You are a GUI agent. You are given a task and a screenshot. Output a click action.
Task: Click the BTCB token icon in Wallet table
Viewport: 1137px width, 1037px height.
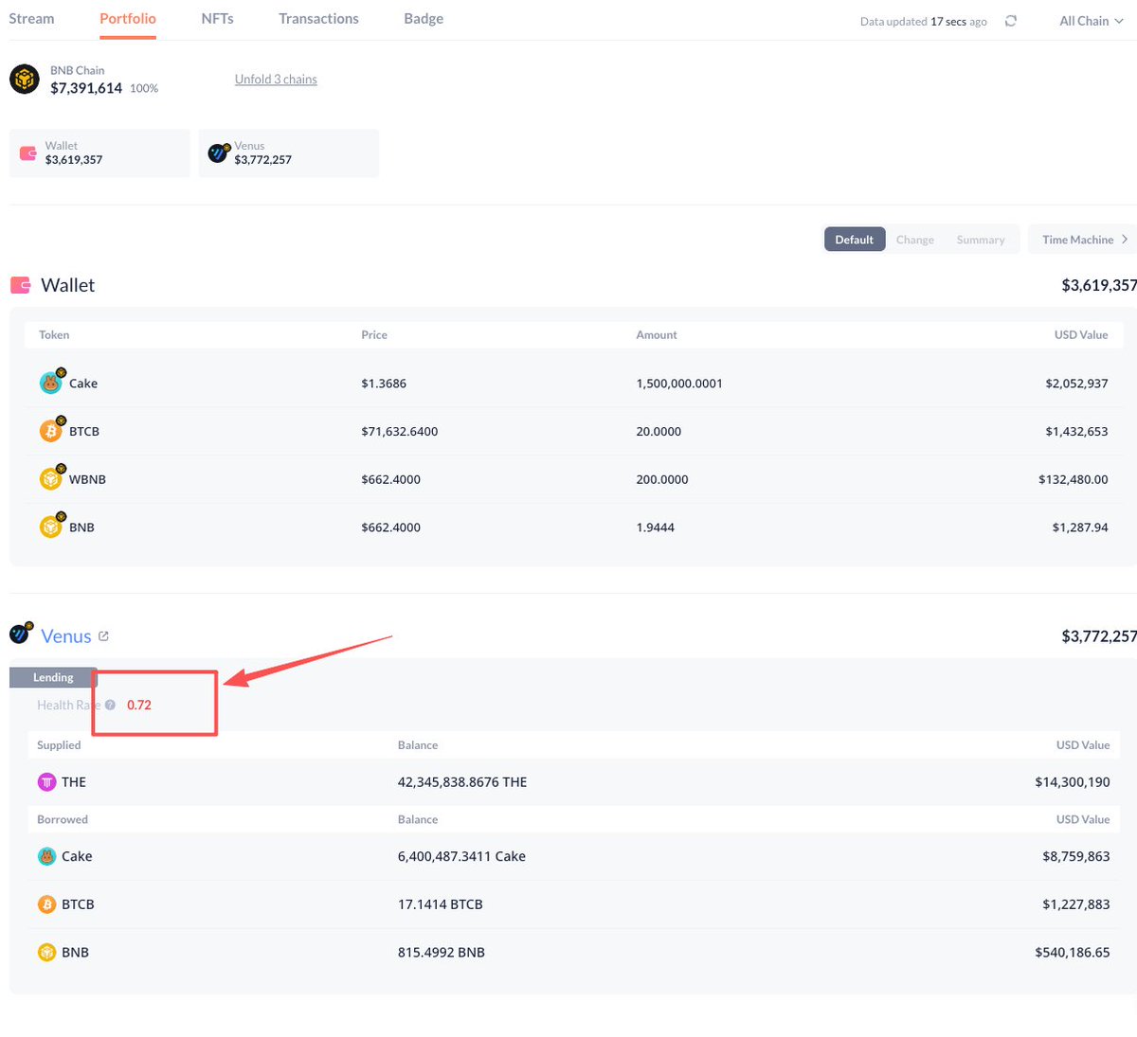pos(51,431)
